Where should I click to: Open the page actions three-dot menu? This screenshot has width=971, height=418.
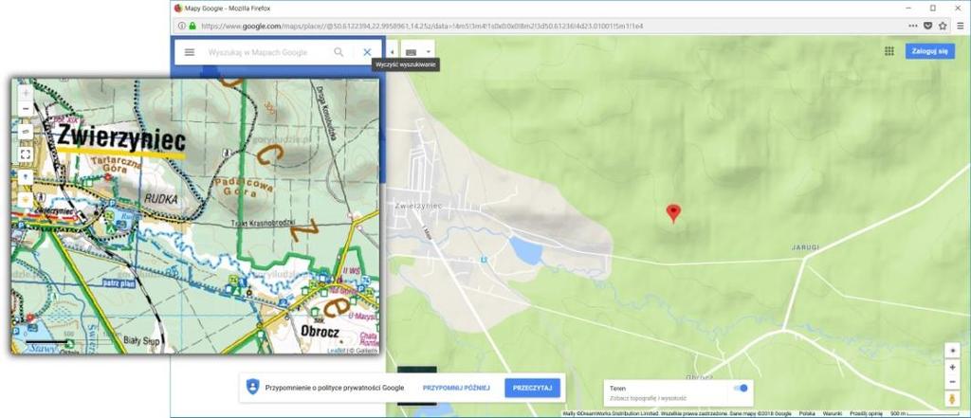[x=913, y=26]
